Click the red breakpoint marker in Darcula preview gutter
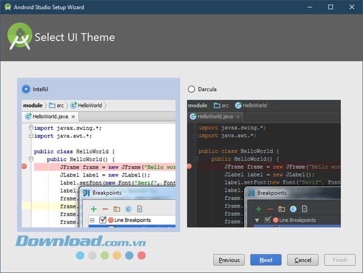Image resolution: width=363 pixels, height=273 pixels. [x=189, y=166]
